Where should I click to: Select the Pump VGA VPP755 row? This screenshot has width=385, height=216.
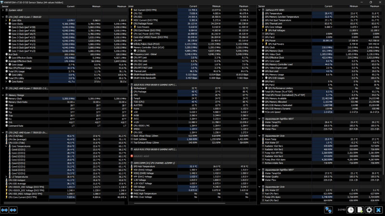coord(321,153)
